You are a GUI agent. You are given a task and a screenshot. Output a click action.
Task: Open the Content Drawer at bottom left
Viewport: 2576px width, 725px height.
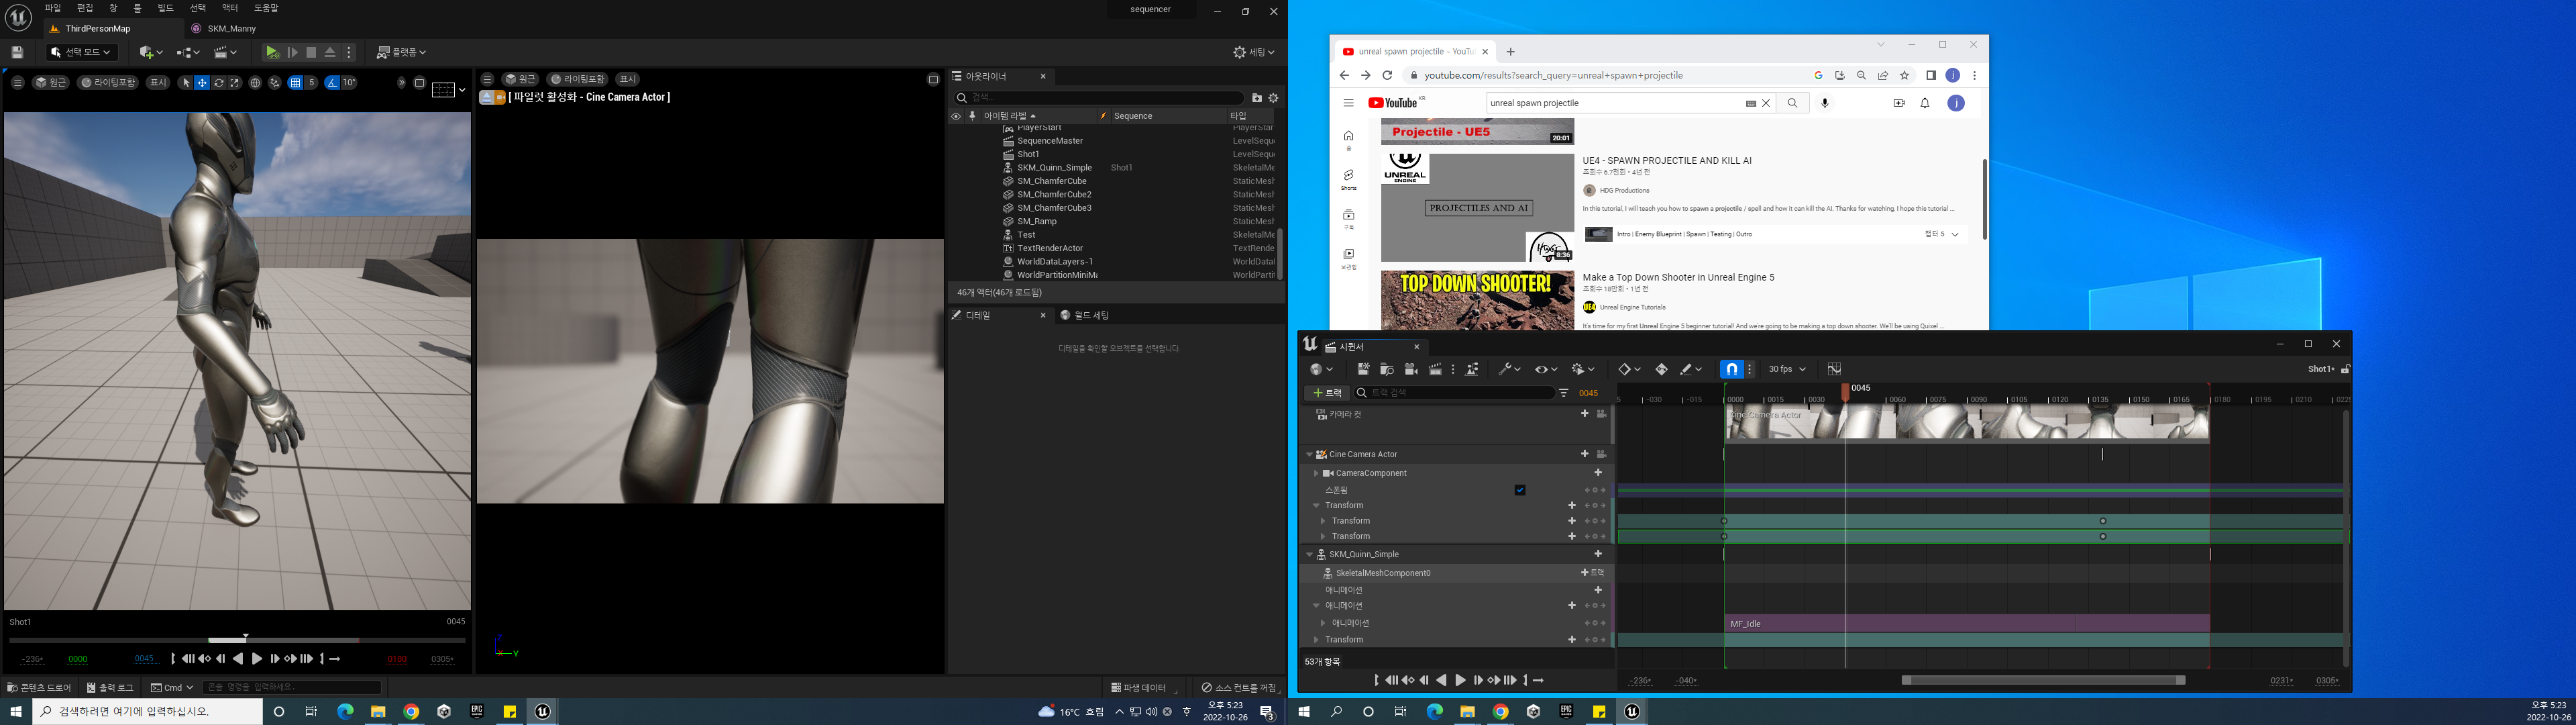[x=39, y=688]
